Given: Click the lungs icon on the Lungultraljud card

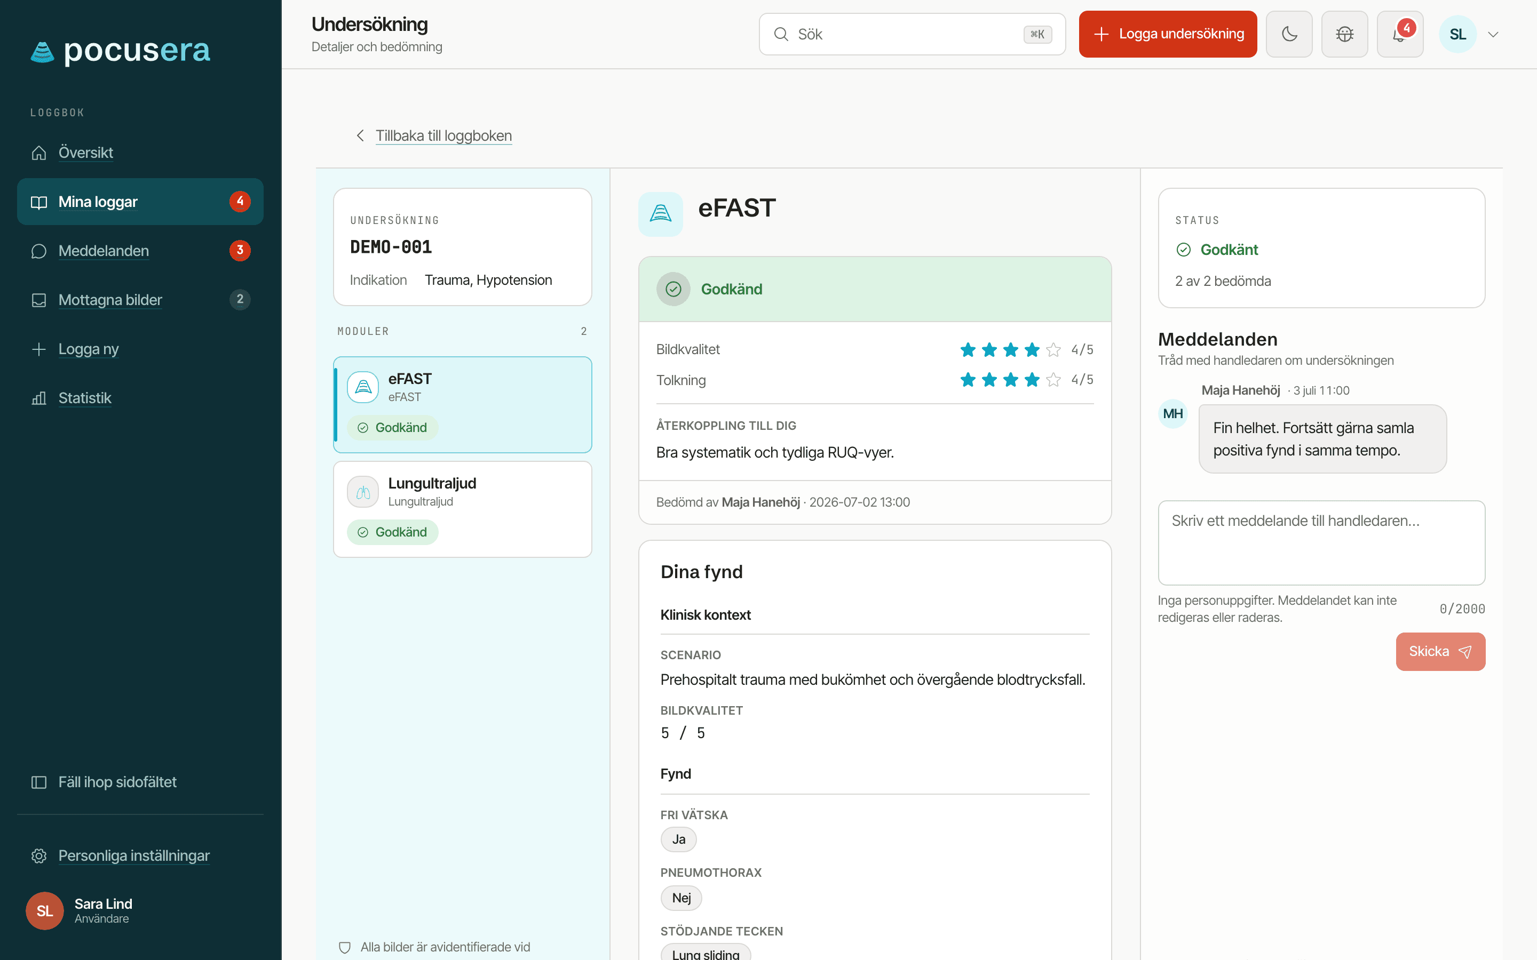Looking at the screenshot, I should [363, 492].
